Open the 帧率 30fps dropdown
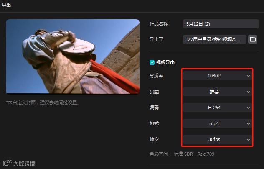Image resolution: width=264 pixels, height=169 pixels. click(x=217, y=139)
